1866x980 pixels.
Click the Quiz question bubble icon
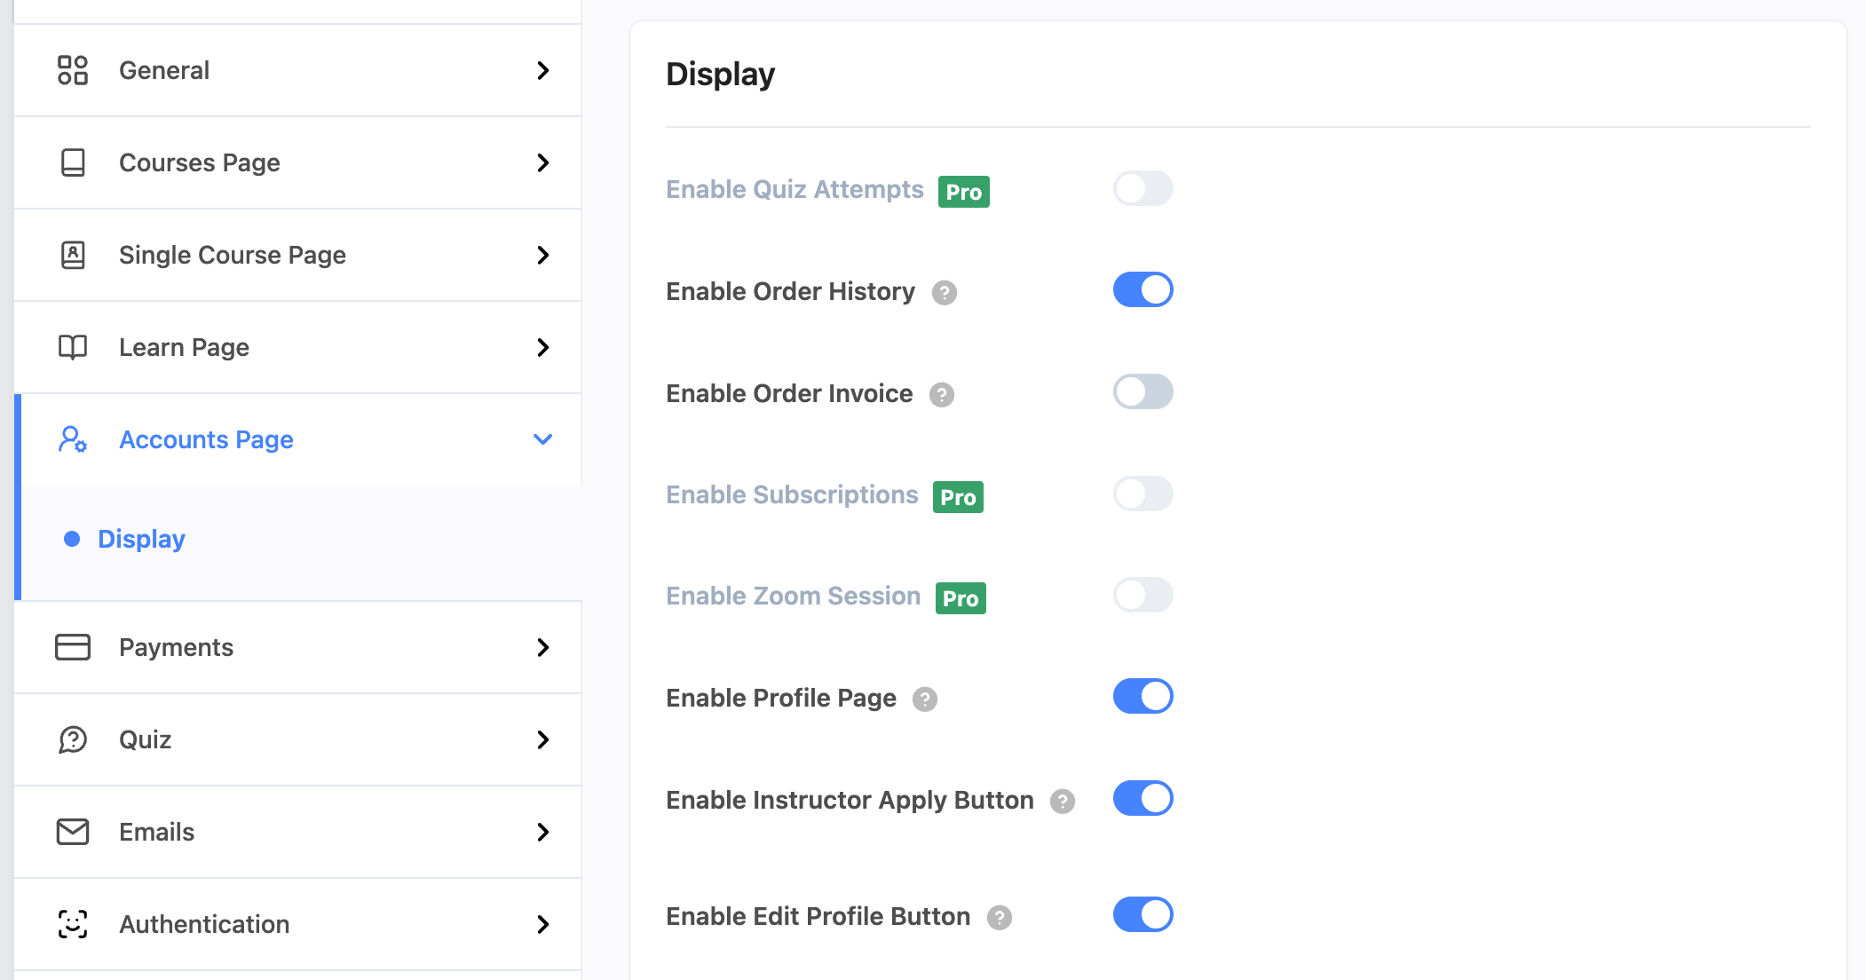(x=73, y=739)
